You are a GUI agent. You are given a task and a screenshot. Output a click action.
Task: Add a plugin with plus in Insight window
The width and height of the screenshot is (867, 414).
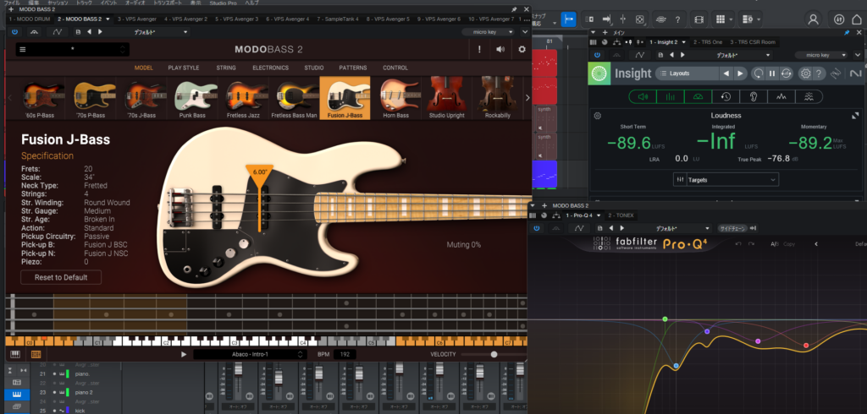point(605,33)
